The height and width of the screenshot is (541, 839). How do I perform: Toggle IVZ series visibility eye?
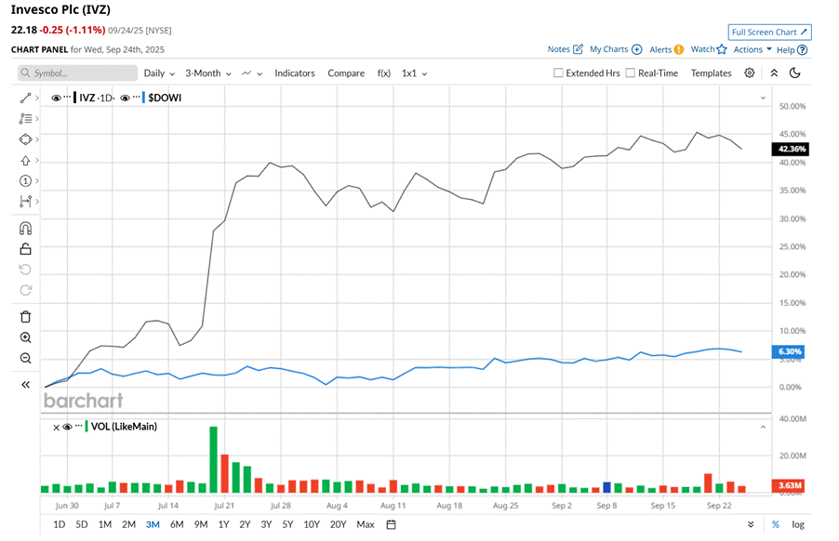tap(56, 98)
